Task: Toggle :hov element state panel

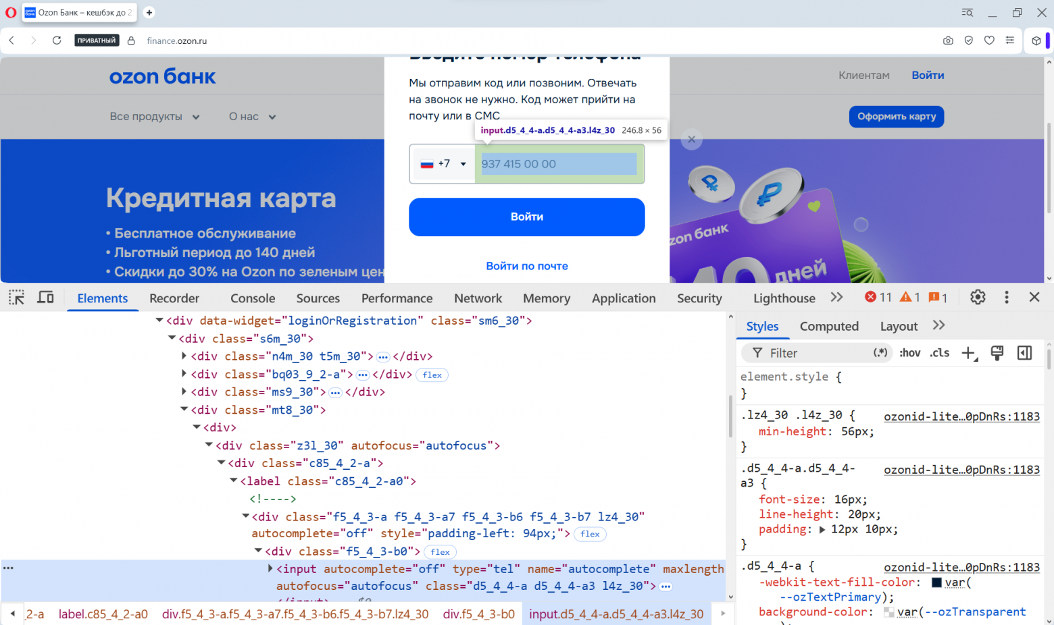Action: coord(909,353)
